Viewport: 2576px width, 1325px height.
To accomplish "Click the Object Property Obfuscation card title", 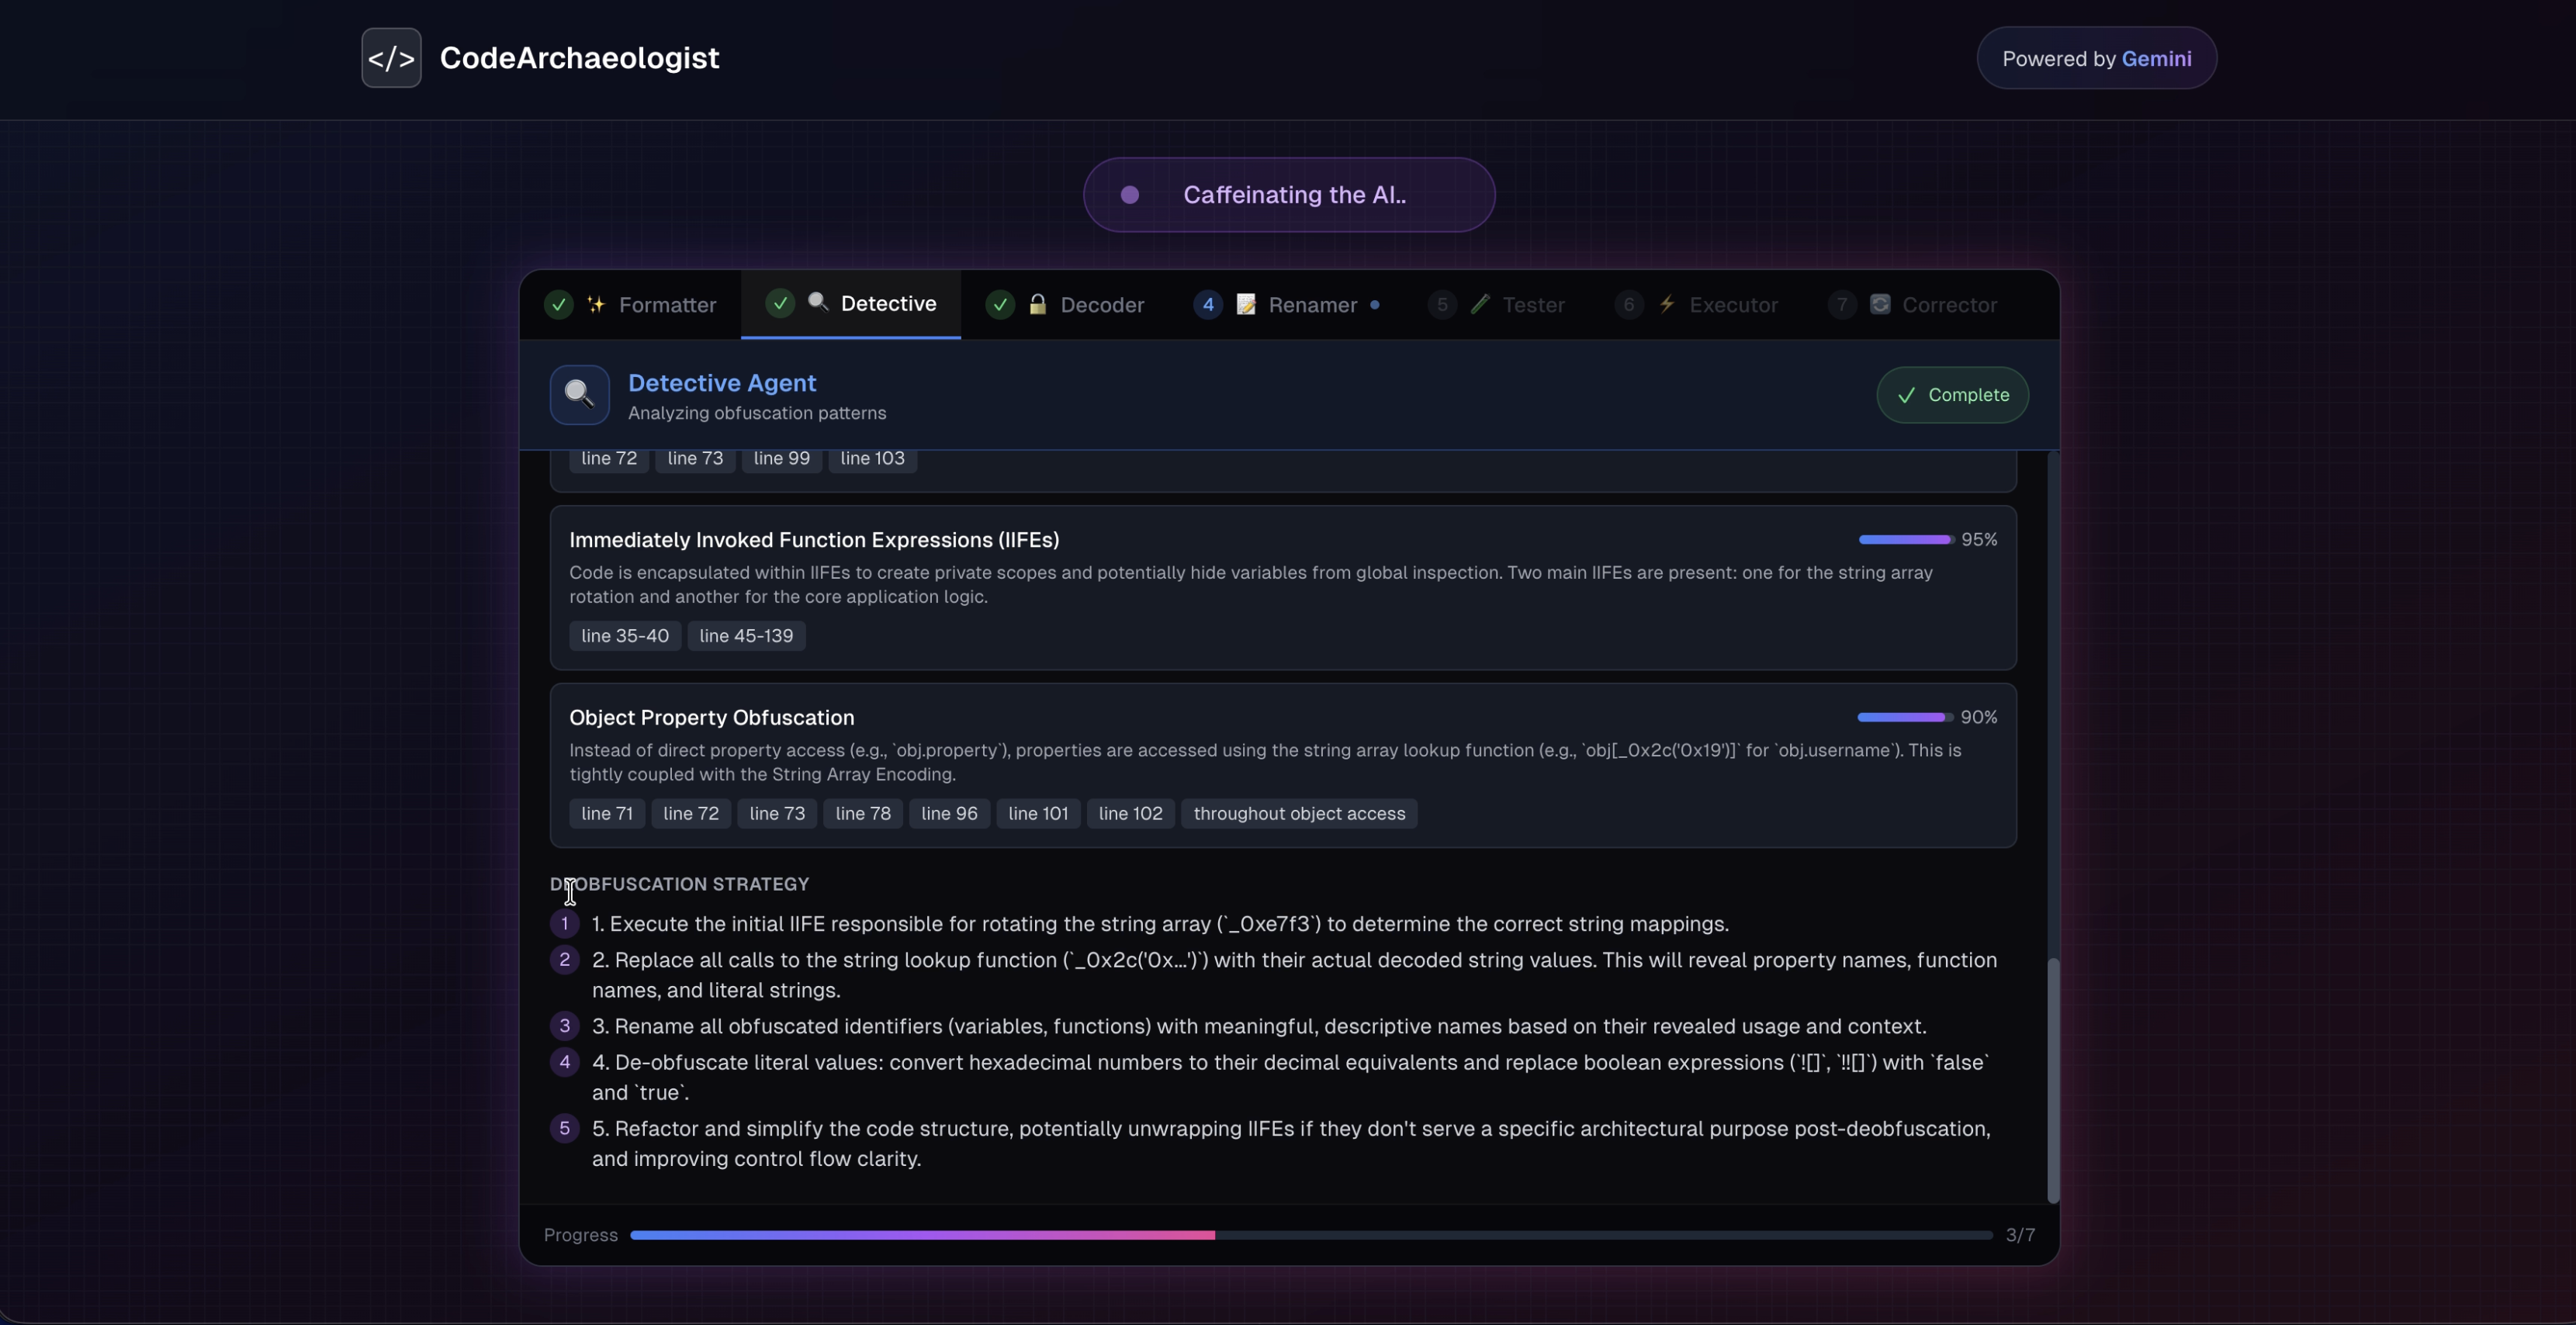I will tap(711, 718).
